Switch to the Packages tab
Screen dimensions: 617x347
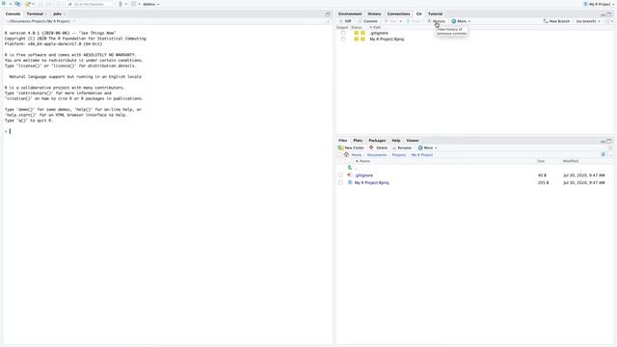377,141
